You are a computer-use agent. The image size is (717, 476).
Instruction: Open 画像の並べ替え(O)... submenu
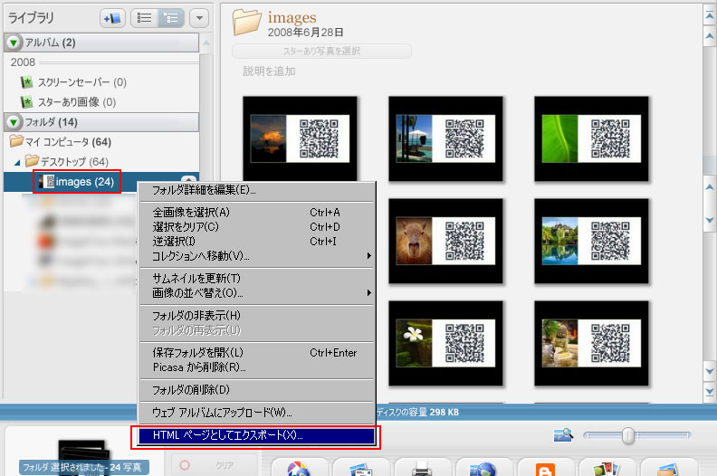(x=256, y=292)
